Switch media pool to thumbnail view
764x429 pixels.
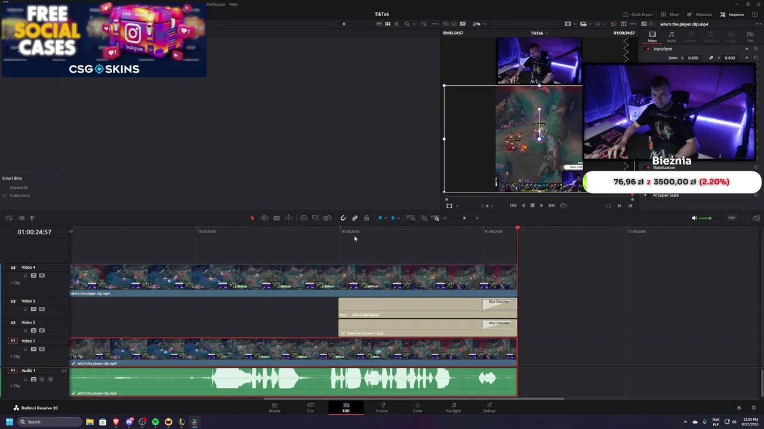pyautogui.click(x=387, y=24)
